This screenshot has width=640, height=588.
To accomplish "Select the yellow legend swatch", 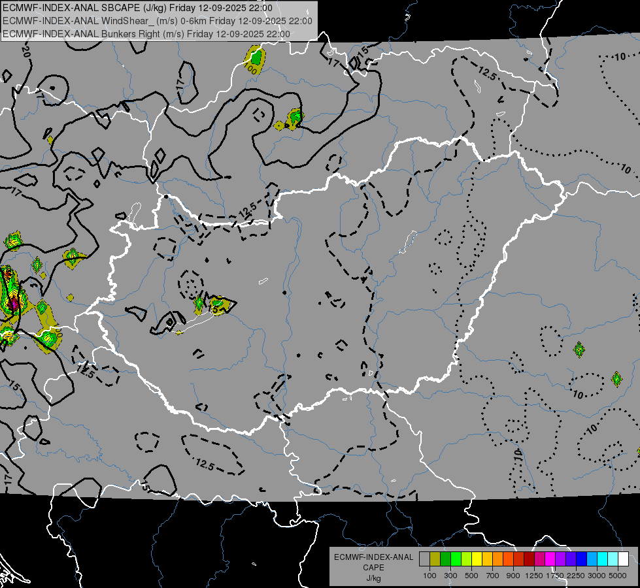I will pos(477,559).
